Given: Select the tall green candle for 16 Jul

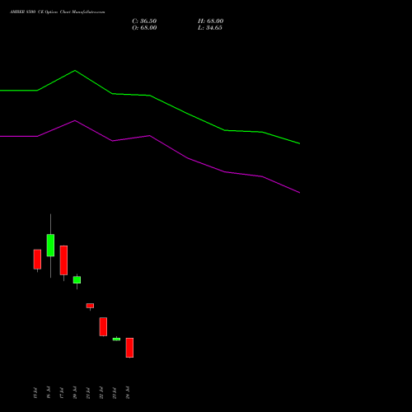Looking at the screenshot, I should pyautogui.click(x=50, y=246).
